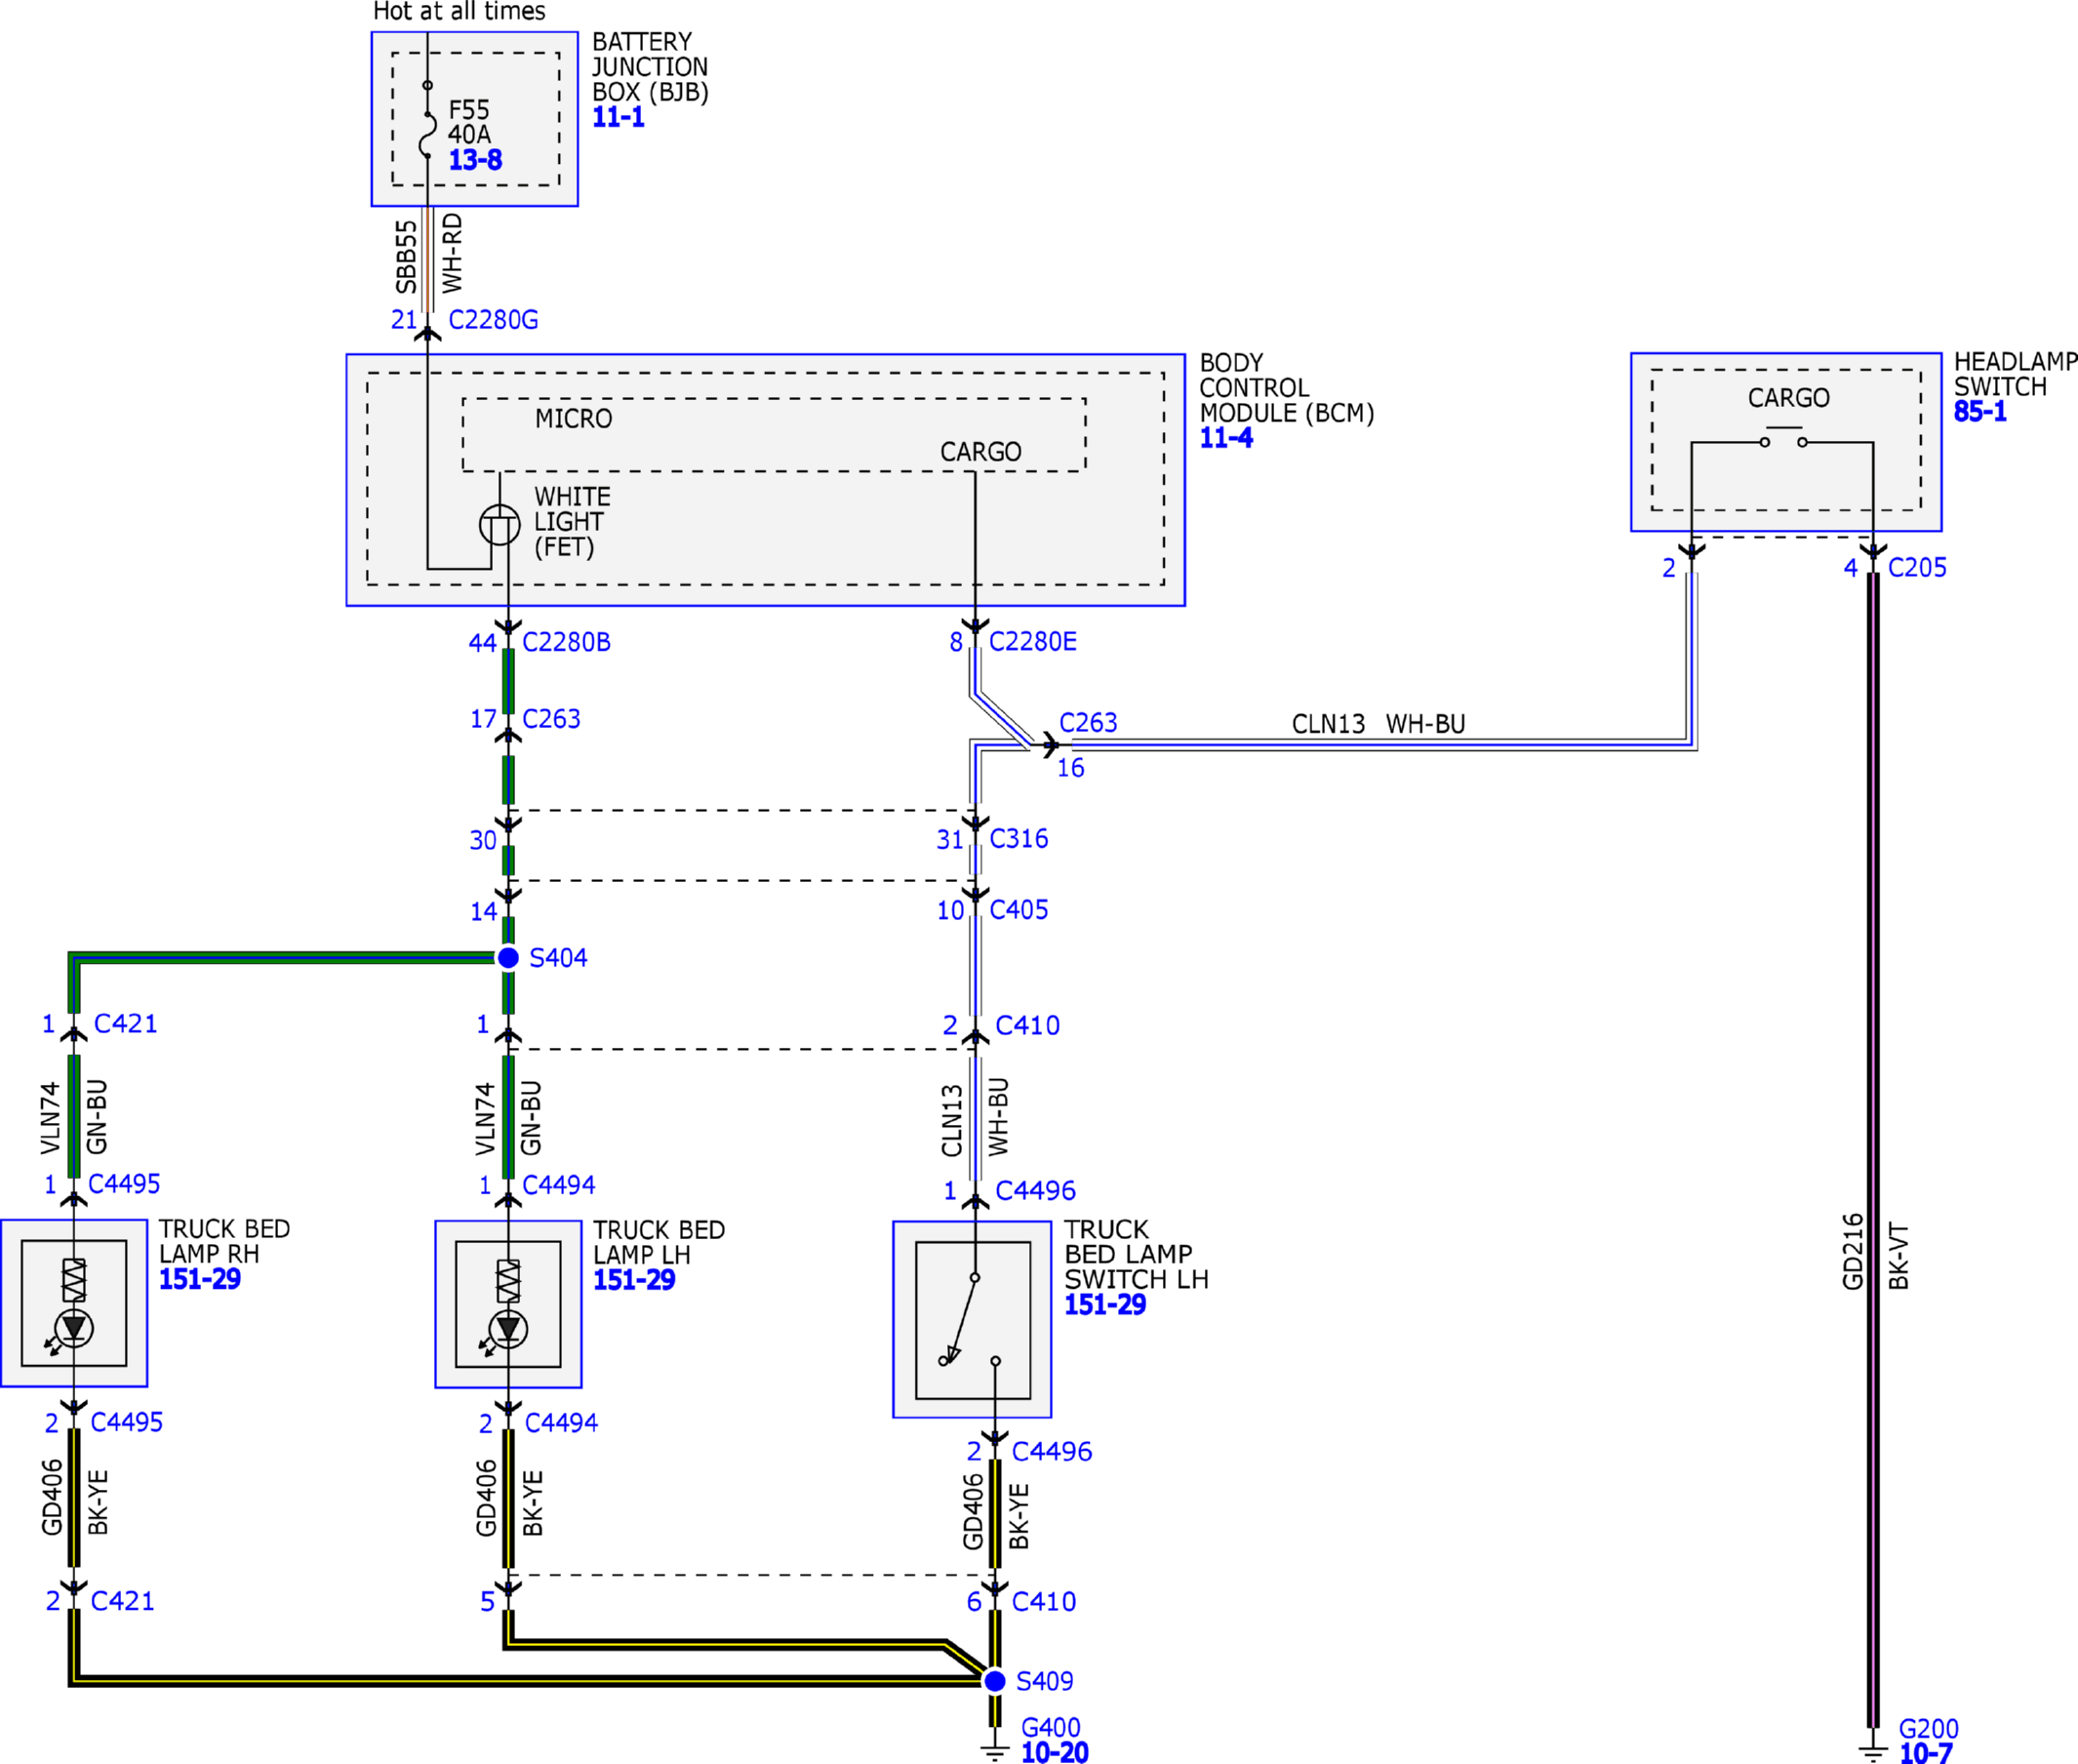The image size is (2078, 1764).
Task: Click the Truck Bed Lamp LH LED symbol
Action: click(508, 1331)
